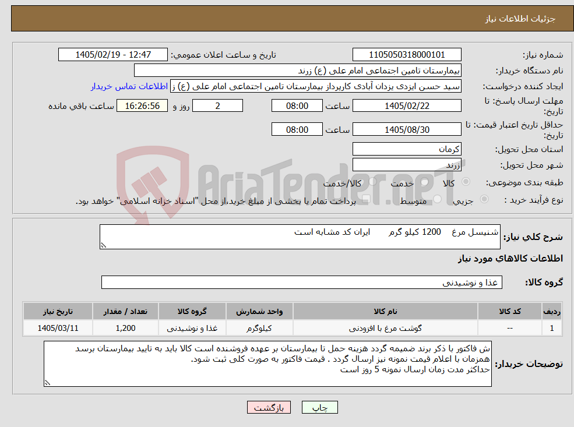The height and width of the screenshot is (427, 574).
Task: Click the delivery province field کرمان
Action: point(407,149)
